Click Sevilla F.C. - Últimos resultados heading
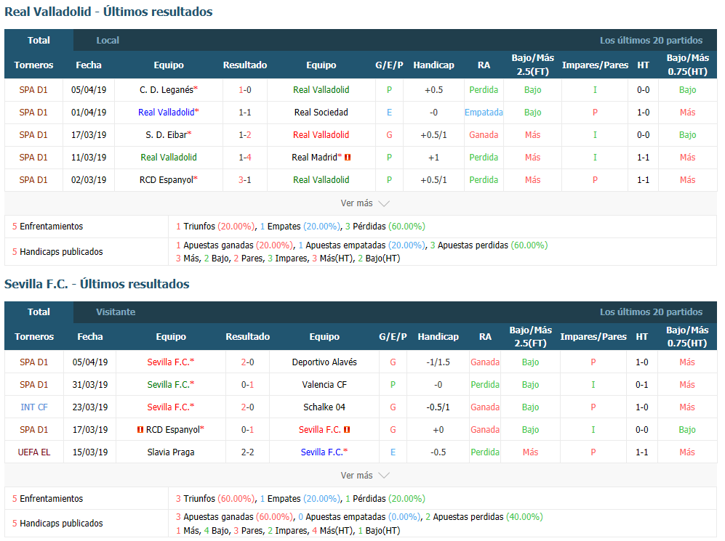The width and height of the screenshot is (725, 541). [97, 284]
